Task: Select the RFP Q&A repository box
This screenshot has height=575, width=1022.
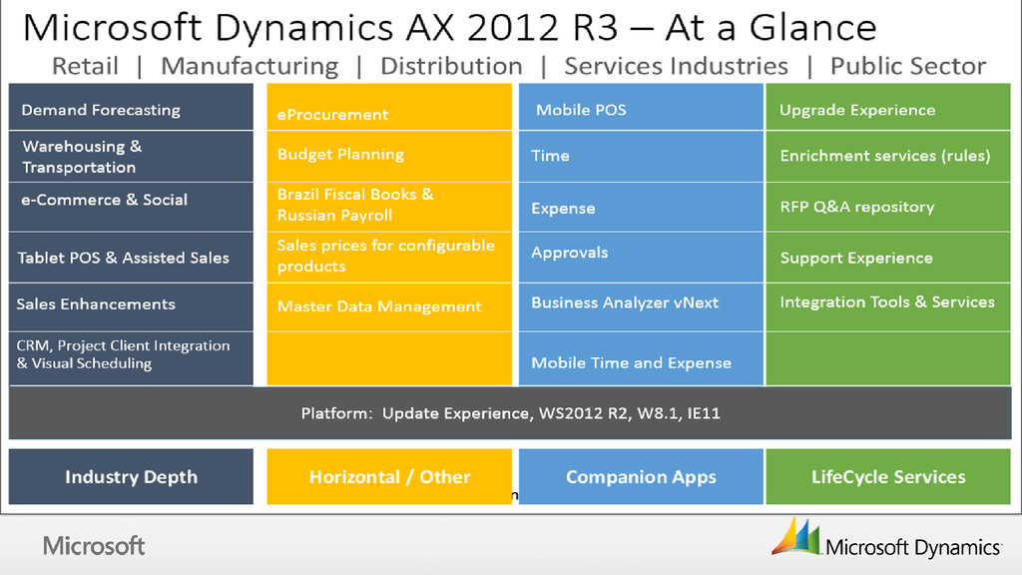Action: tap(887, 207)
